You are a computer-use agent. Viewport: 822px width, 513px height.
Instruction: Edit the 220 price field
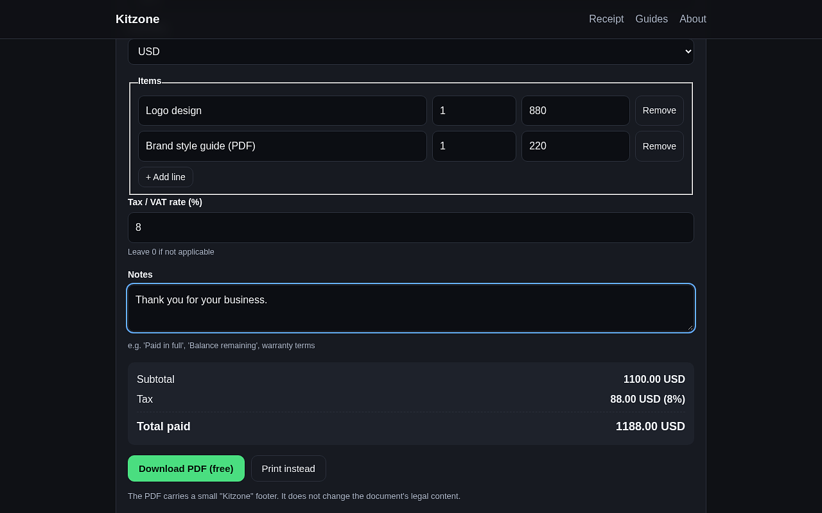click(575, 146)
